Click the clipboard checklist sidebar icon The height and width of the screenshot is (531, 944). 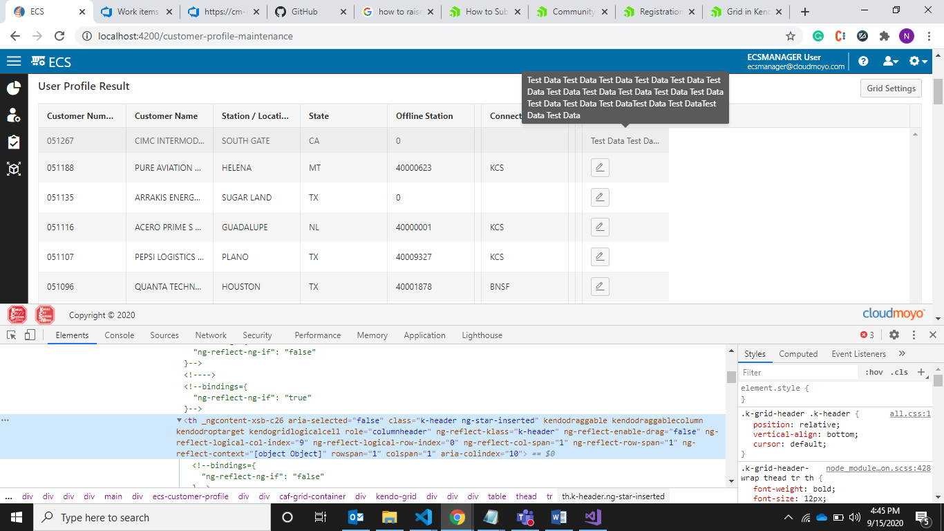pyautogui.click(x=14, y=142)
